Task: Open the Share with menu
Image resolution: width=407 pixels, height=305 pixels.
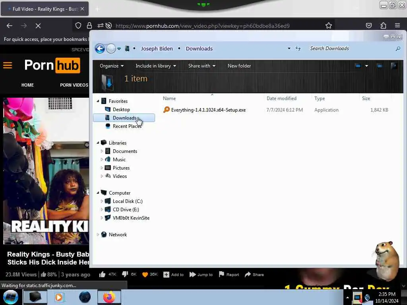Action: point(202,66)
